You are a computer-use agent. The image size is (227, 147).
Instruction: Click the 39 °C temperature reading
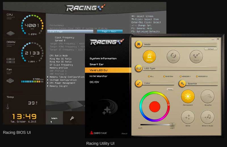[33, 103]
